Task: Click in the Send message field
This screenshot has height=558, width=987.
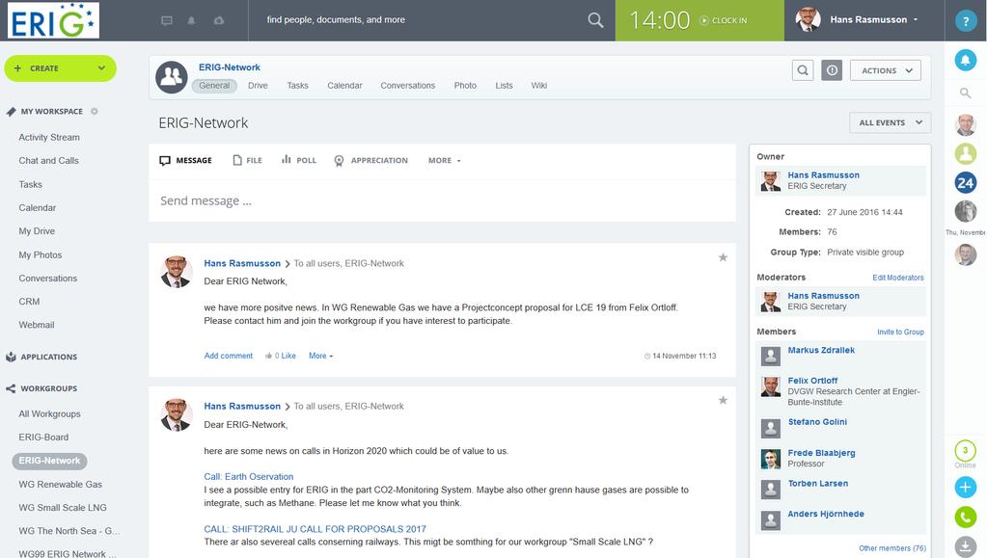Action: [442, 200]
